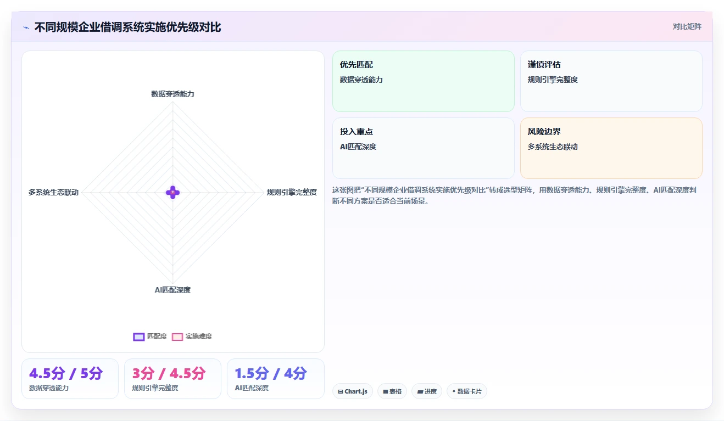This screenshot has height=421, width=724.
Task: Click the page title 不同规模企业借调系统实施优先级对比
Action: point(127,27)
